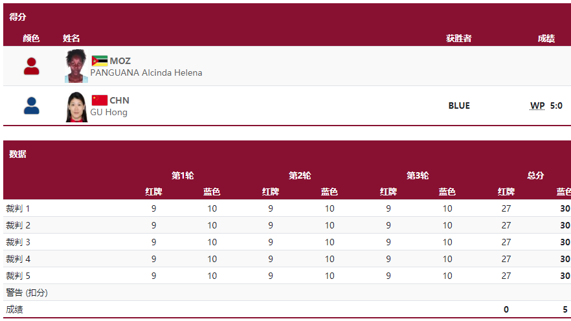This screenshot has height=321, width=571.
Task: Click the blue corner athlete icon
Action: click(31, 106)
